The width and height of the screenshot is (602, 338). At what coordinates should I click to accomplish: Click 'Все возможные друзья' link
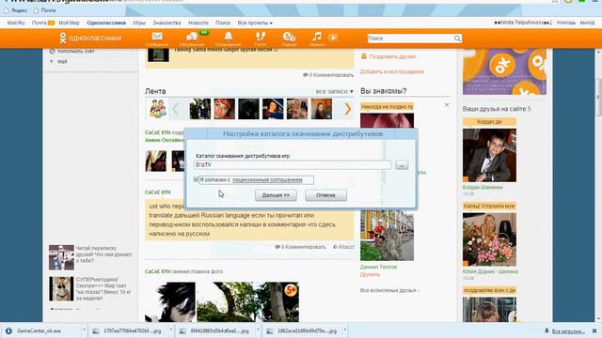click(388, 290)
